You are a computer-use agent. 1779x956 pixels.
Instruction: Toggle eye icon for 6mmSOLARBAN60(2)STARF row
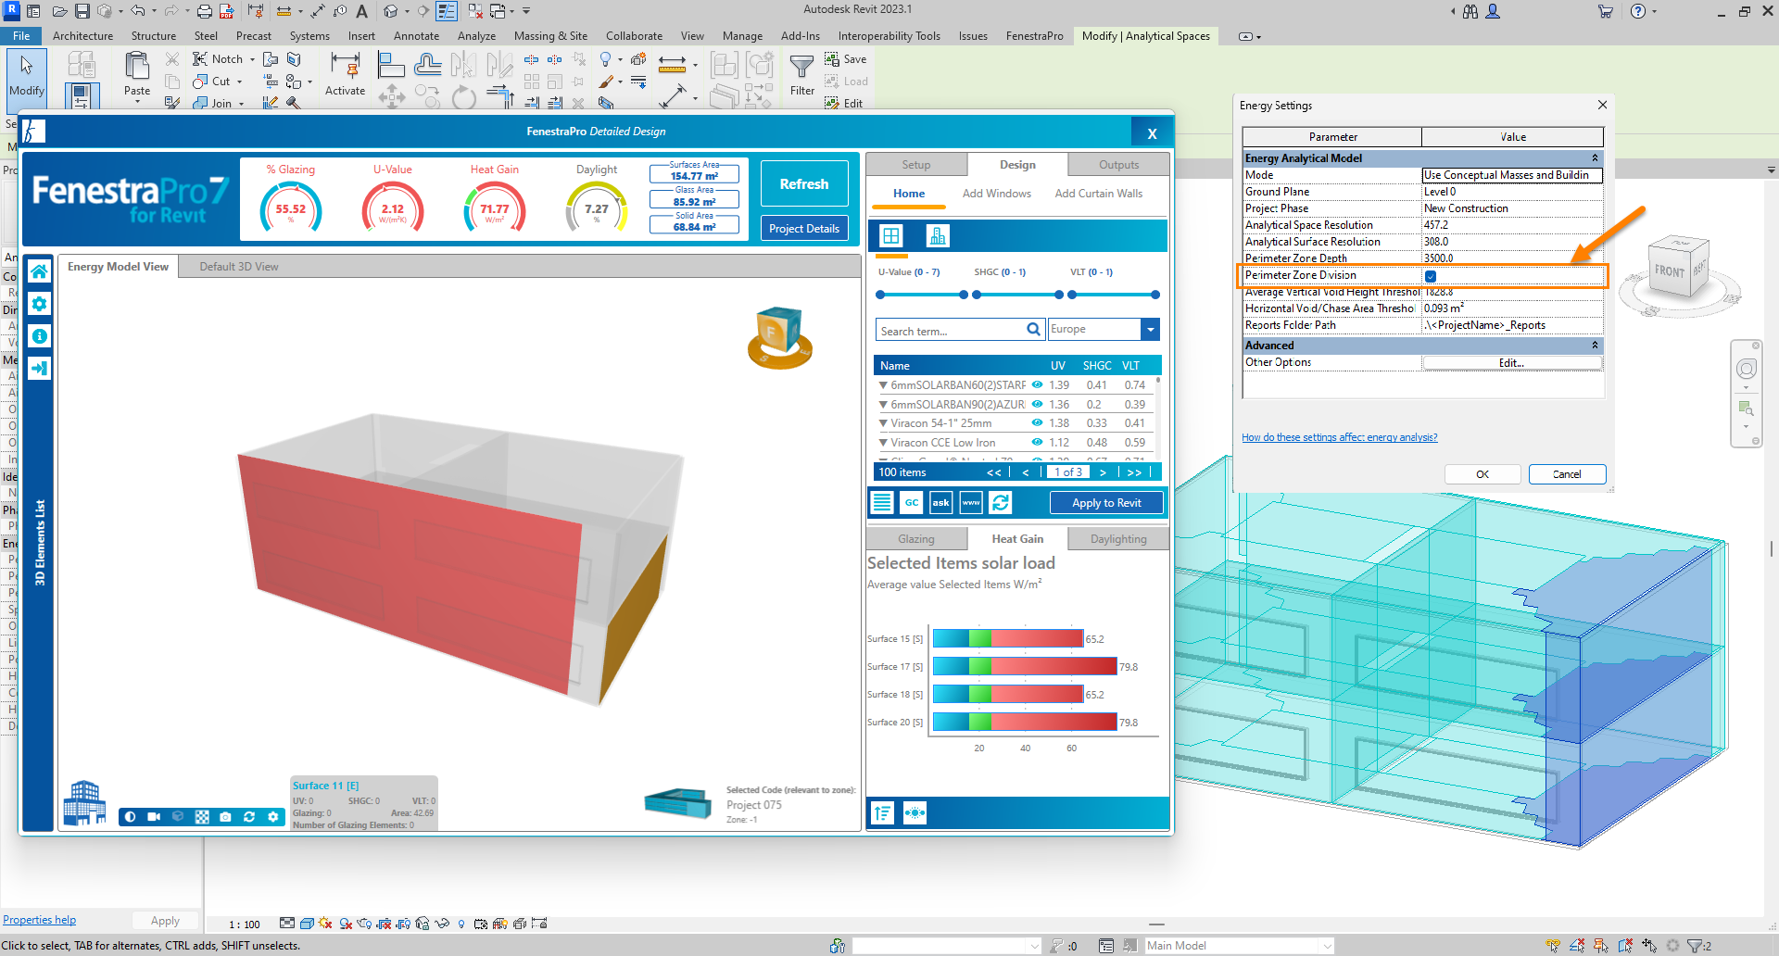coord(1038,384)
